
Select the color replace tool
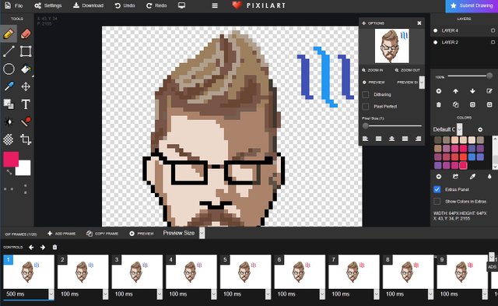pyautogui.click(x=9, y=104)
